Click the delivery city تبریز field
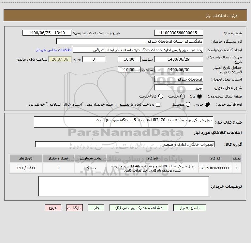 (179, 88)
